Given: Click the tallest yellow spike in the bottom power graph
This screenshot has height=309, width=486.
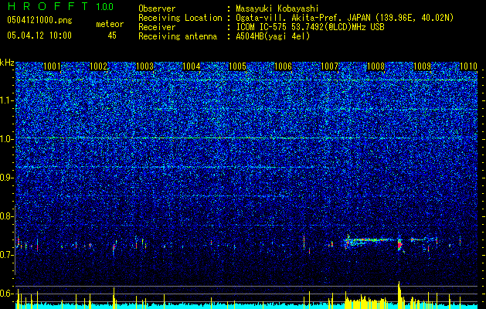Looking at the screenshot, I should point(399,295).
